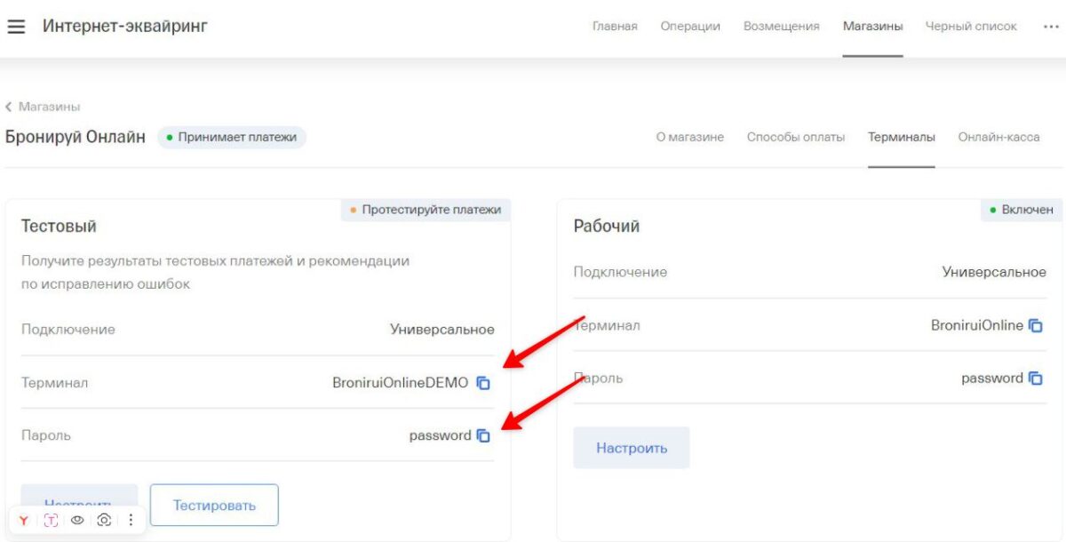Copy the working terminal password icon

[x=1036, y=378]
